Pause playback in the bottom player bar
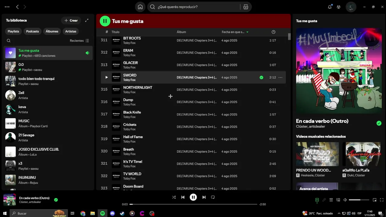This screenshot has height=217, width=386. coord(193,197)
